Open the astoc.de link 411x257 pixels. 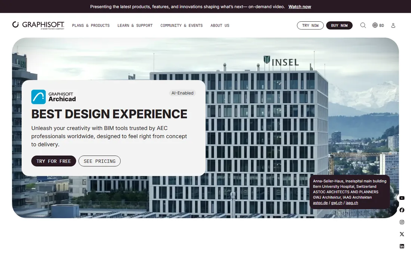tap(320, 203)
